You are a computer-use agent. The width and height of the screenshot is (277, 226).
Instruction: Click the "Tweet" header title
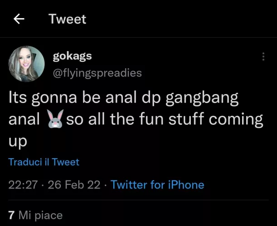pyautogui.click(x=67, y=19)
